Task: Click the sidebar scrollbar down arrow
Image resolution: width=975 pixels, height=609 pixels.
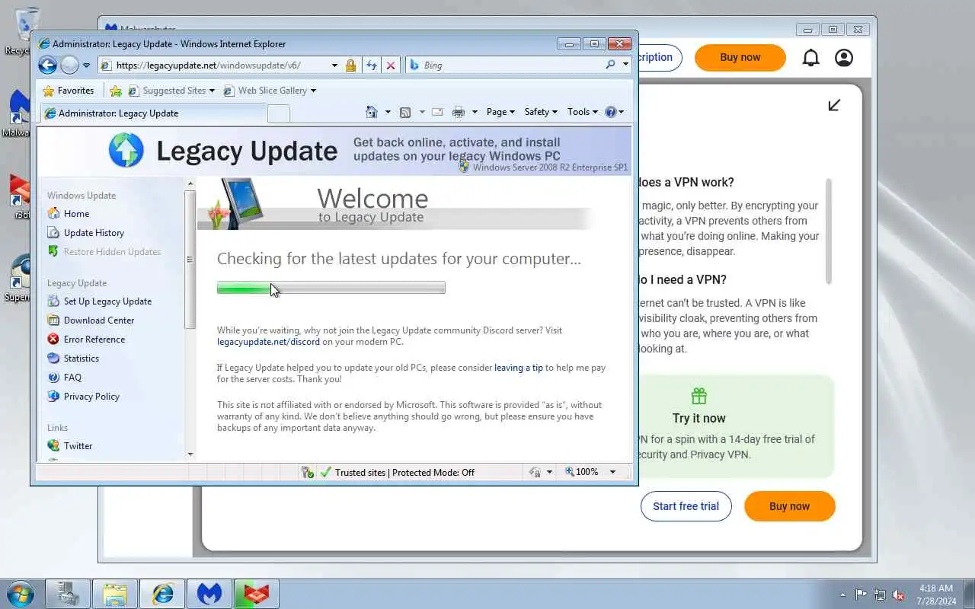Action: [190, 454]
